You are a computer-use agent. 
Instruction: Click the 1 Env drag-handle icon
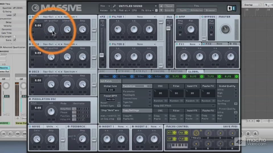click(114, 76)
